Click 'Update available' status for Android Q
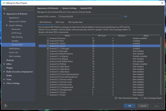Viewport: 166px width, 111px height. click(140, 38)
